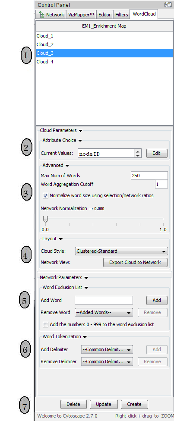This screenshot has width=174, height=421.
Task: Click the float panel icon beside Control Panel
Action: [x=168, y=4]
